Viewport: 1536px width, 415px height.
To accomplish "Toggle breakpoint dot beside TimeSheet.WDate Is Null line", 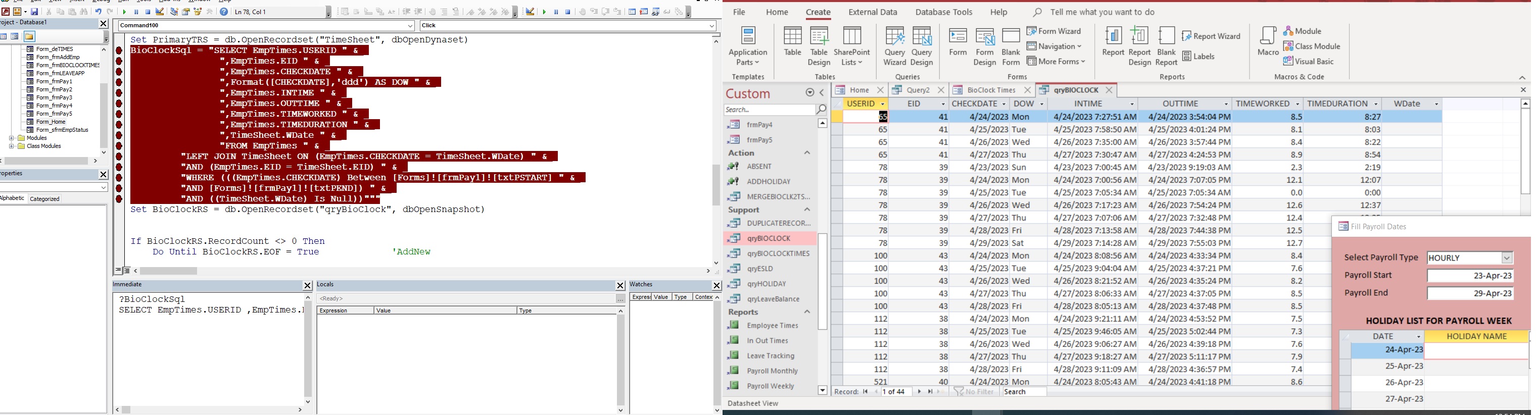I will 119,199.
